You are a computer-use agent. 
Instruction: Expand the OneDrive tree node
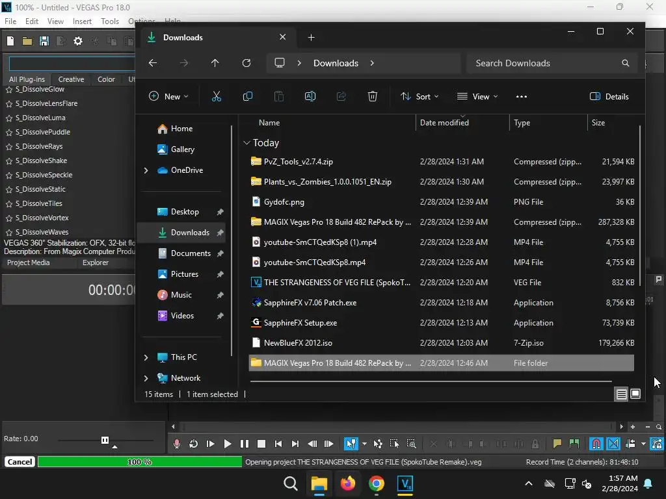[146, 170]
